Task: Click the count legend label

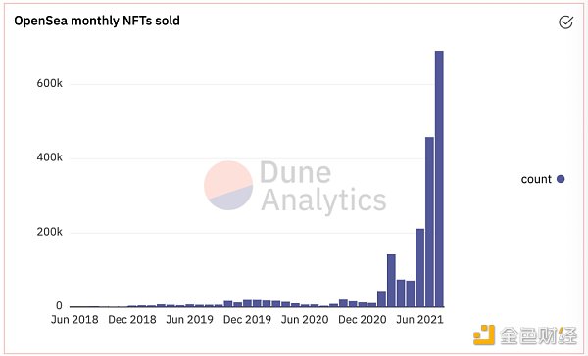Action: tap(536, 179)
